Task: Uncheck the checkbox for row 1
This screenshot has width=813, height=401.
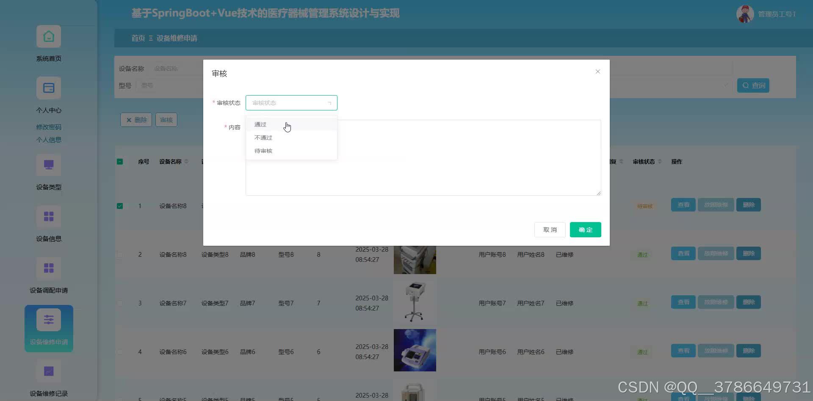Action: [119, 206]
